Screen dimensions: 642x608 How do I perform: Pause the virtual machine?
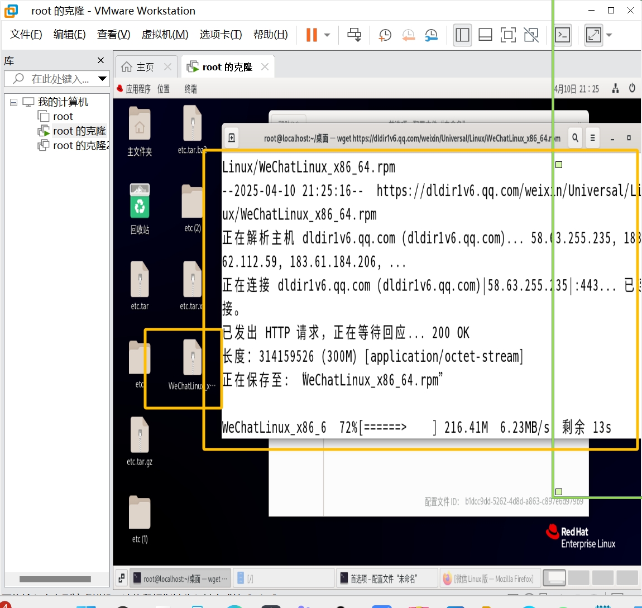(x=312, y=35)
